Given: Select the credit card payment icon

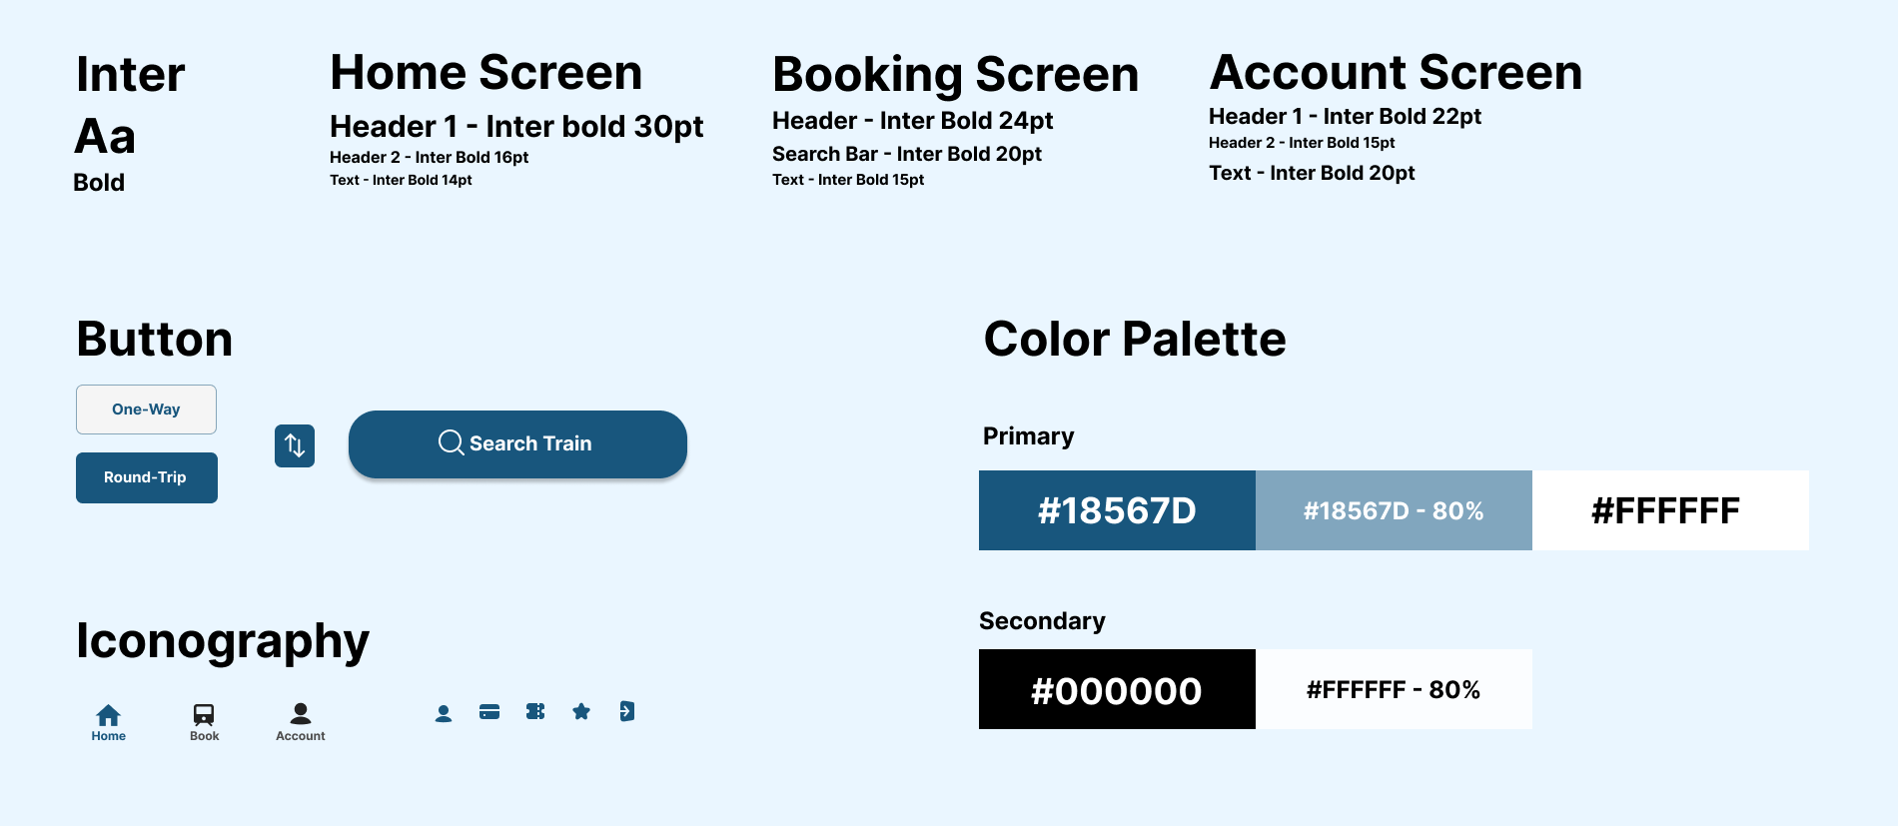Looking at the screenshot, I should [489, 712].
